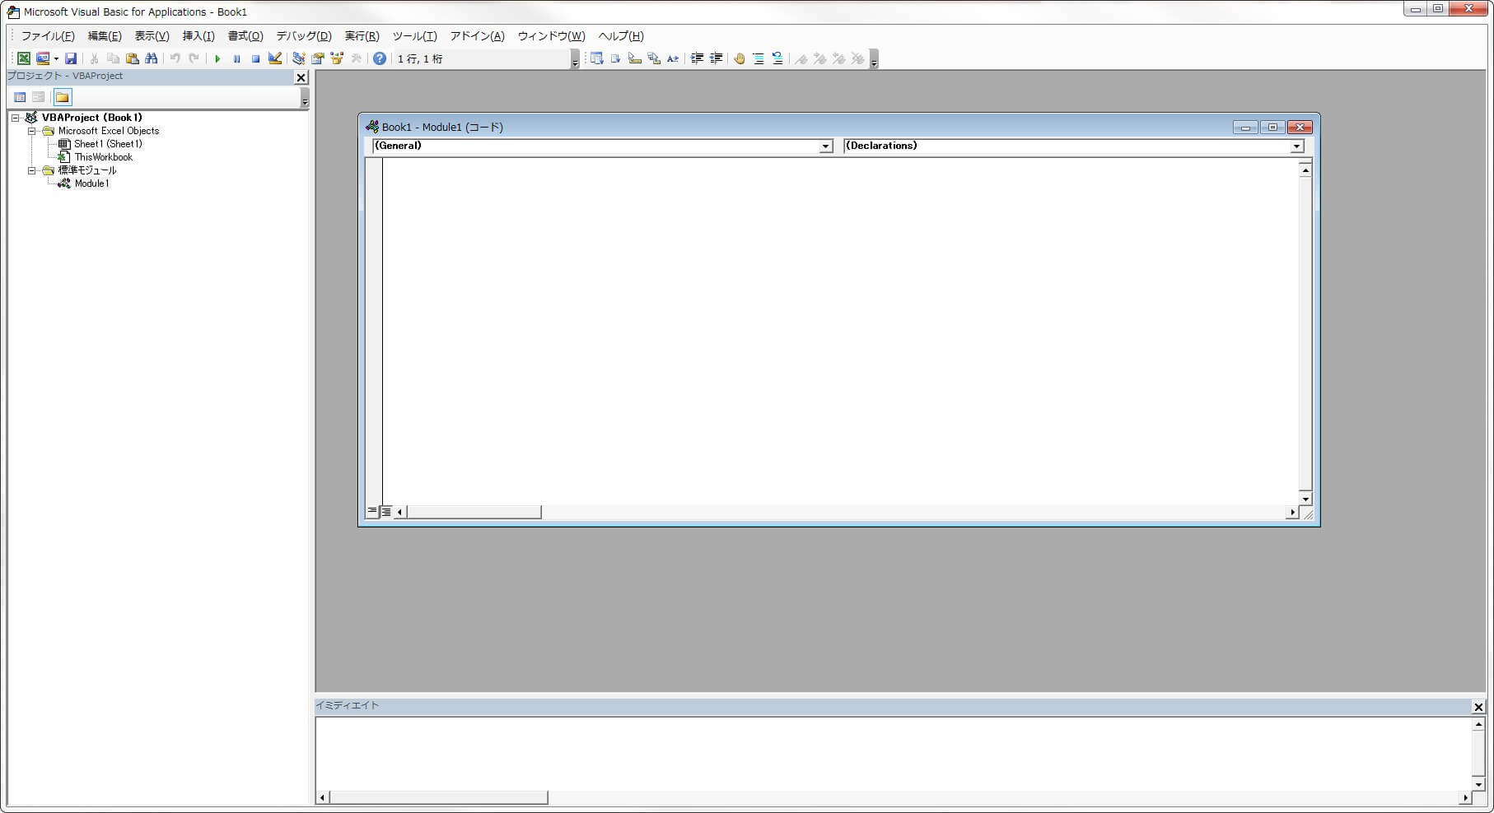Click the Comment Block icon
The image size is (1494, 813).
pyautogui.click(x=759, y=58)
